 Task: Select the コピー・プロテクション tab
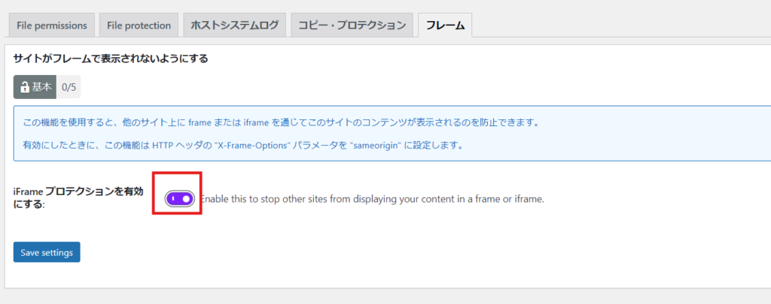tap(352, 25)
